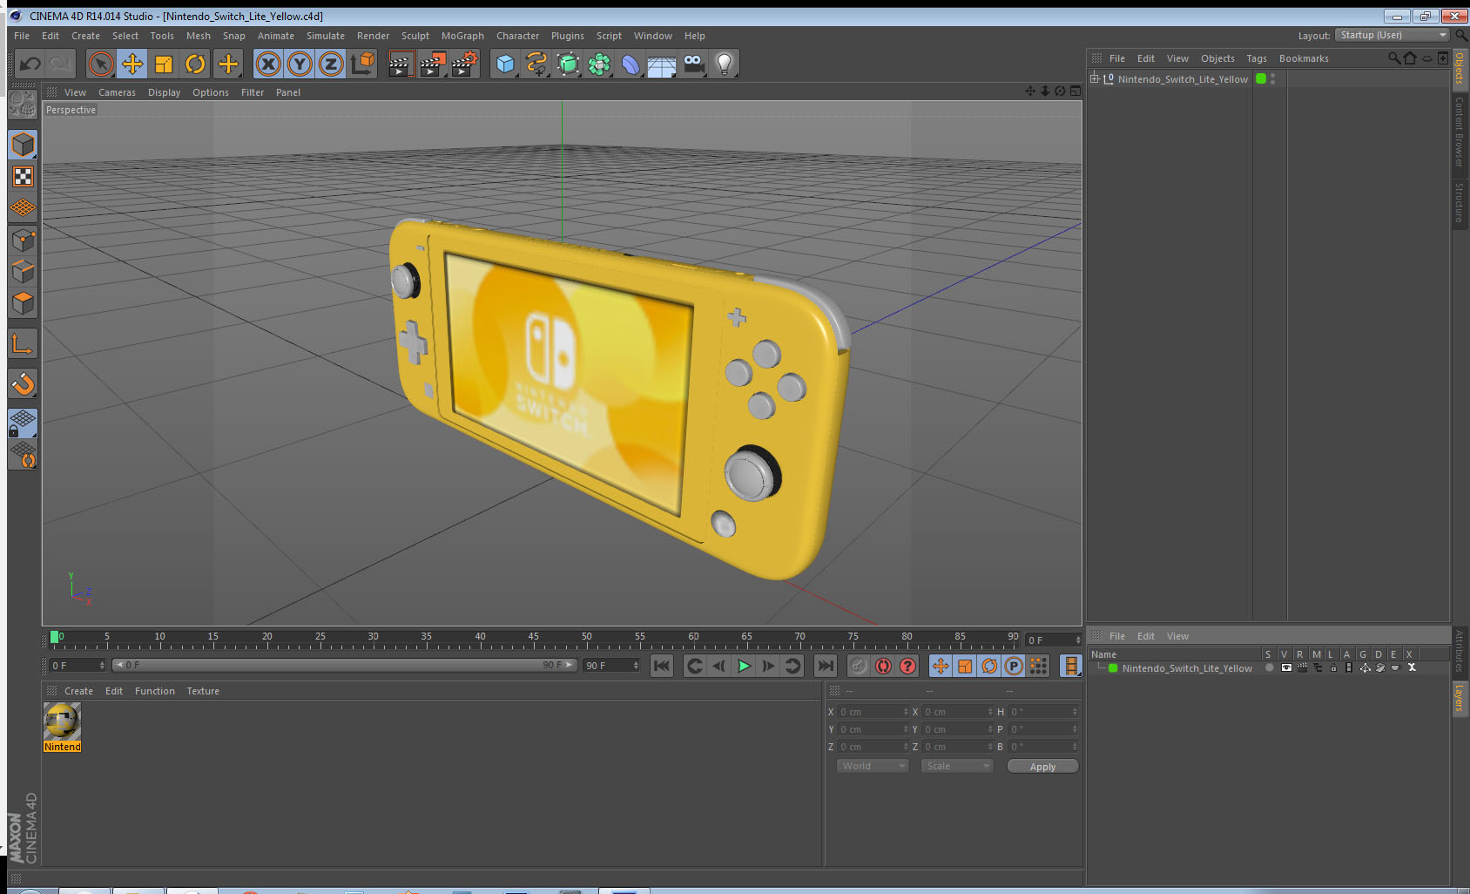The width and height of the screenshot is (1470, 894).
Task: Click the timeline playhead at frame 0
Action: [x=55, y=637]
